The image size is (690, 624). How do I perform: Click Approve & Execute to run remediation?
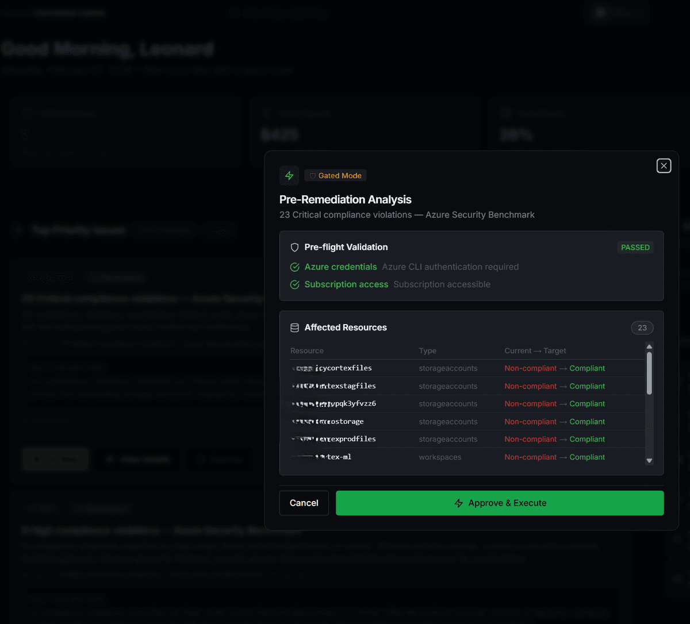[500, 503]
